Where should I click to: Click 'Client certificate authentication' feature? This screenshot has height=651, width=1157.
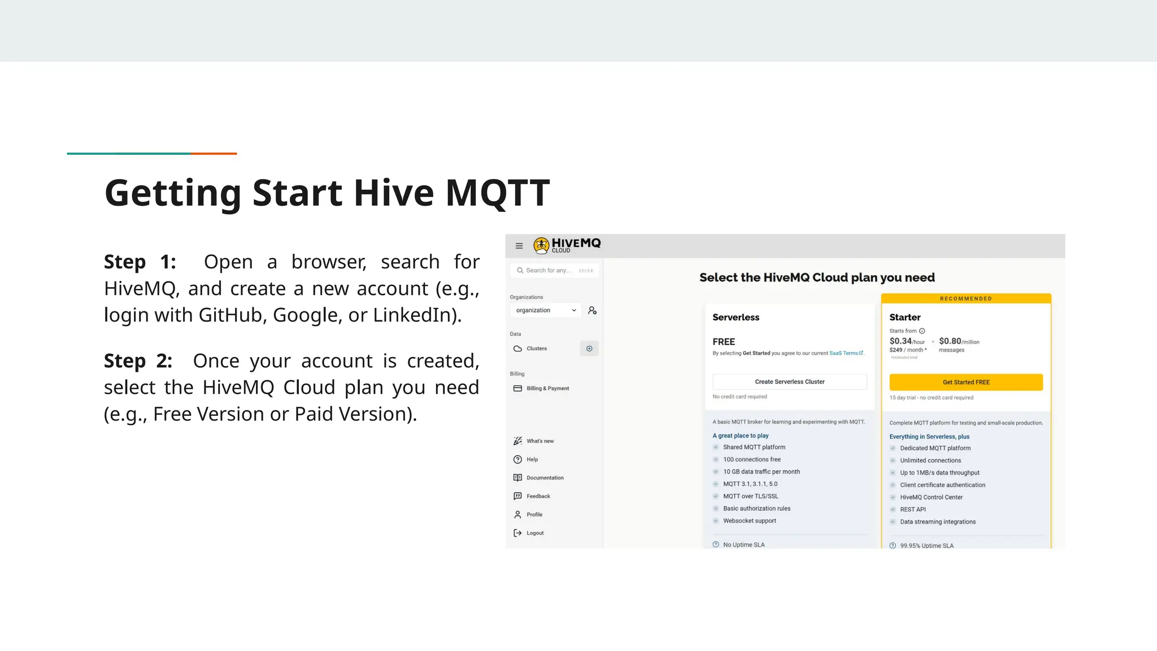click(x=943, y=485)
